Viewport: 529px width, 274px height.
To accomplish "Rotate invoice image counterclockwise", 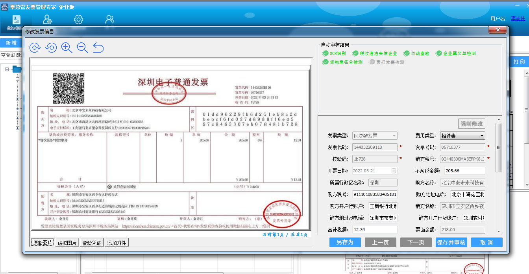I will (x=51, y=47).
